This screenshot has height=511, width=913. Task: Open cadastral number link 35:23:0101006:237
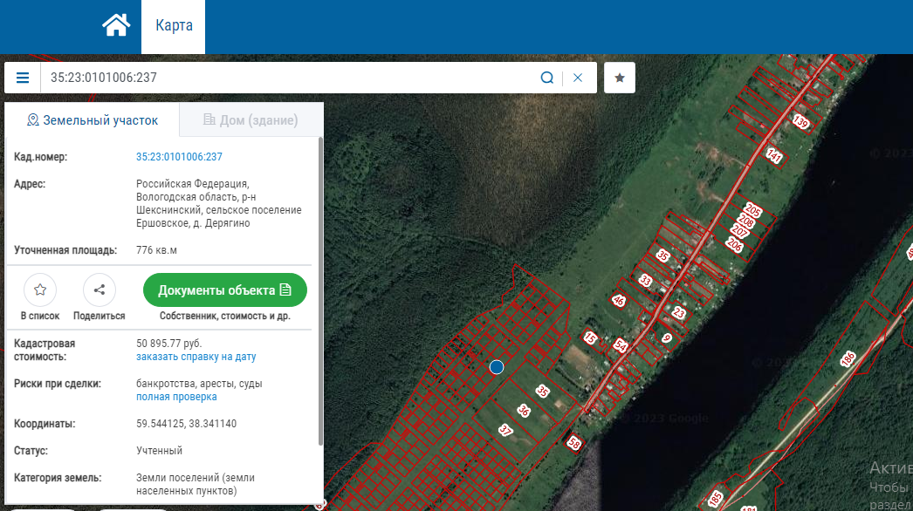click(x=179, y=157)
